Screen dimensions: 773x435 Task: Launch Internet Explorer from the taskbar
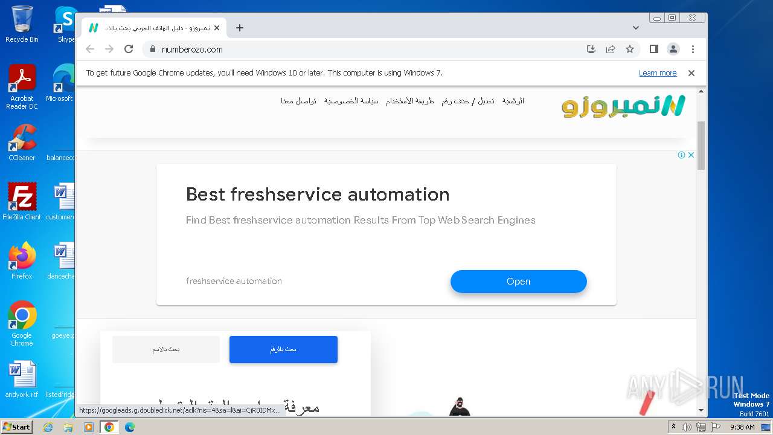(x=48, y=427)
